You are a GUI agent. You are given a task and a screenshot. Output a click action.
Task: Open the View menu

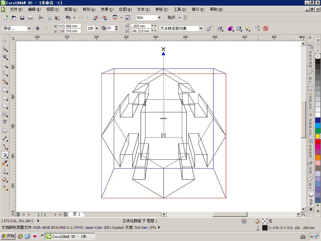click(53, 9)
